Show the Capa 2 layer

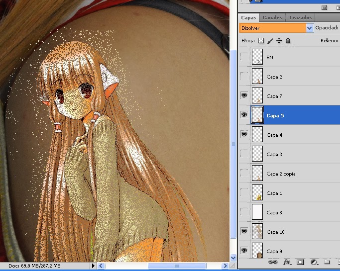click(x=244, y=77)
